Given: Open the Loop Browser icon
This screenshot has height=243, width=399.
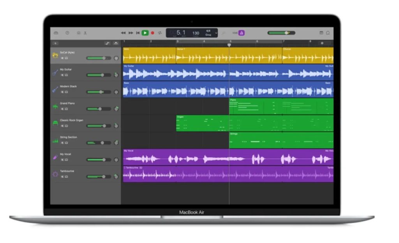Looking at the screenshot, I should pos(328,33).
